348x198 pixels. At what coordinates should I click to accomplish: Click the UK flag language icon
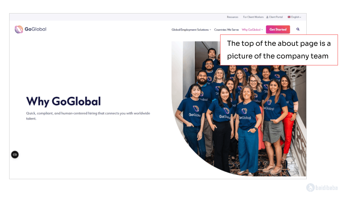pos(289,17)
